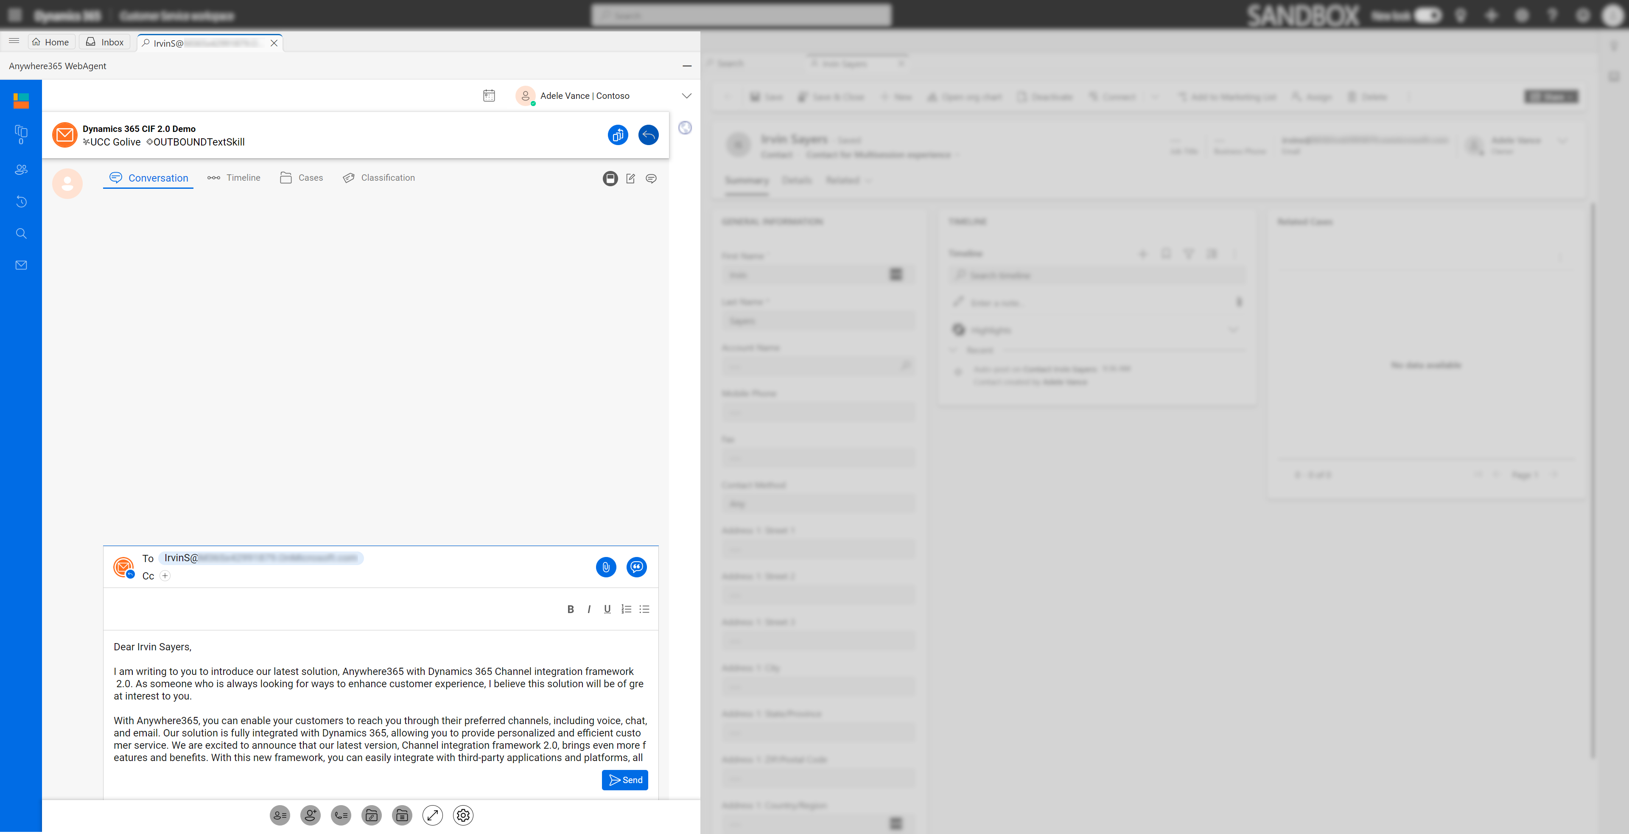The height and width of the screenshot is (834, 1629).
Task: Click the folder link icon in bottom bar
Action: pos(371,815)
